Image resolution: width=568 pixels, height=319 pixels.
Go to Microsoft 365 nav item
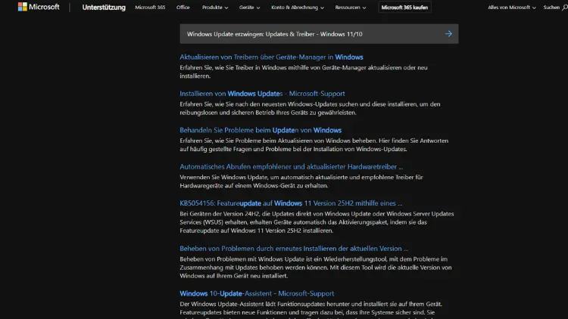point(150,8)
